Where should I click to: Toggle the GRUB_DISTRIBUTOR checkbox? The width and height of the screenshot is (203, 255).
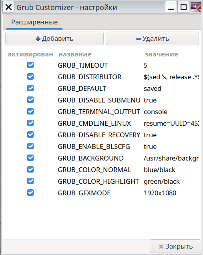(30, 76)
